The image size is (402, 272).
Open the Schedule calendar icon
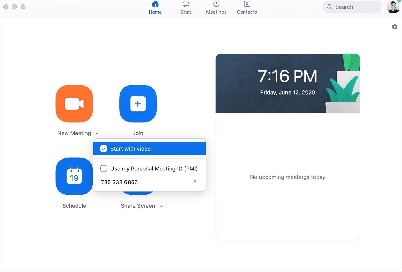coord(74,176)
